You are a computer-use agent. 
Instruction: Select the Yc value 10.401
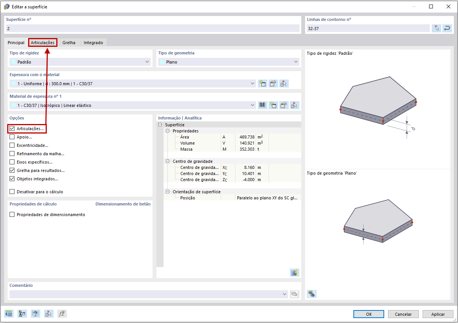(x=248, y=173)
